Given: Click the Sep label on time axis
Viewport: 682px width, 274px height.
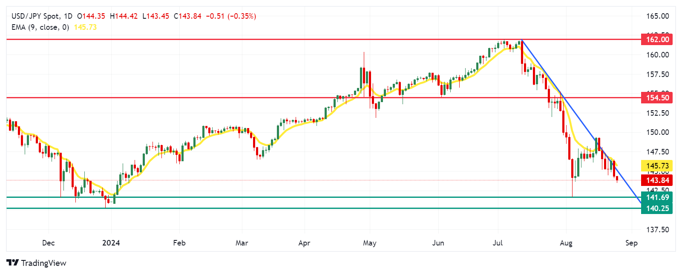Looking at the screenshot, I should pos(631,243).
